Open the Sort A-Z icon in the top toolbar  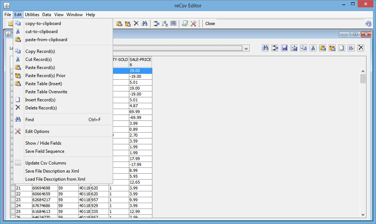pyautogui.click(x=165, y=23)
